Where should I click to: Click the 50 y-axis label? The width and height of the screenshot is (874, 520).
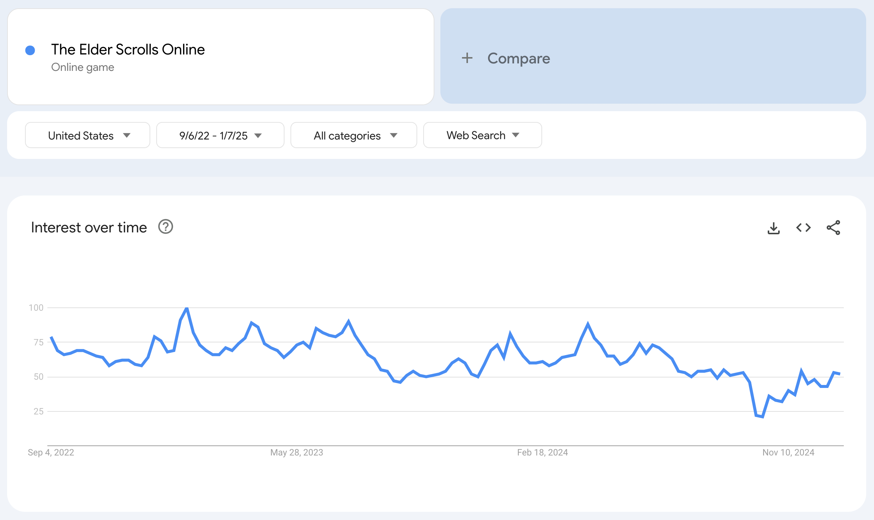click(x=39, y=377)
